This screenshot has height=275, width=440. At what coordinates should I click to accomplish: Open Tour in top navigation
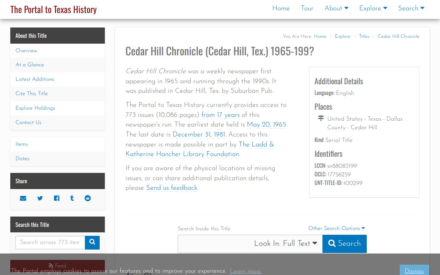(x=307, y=8)
